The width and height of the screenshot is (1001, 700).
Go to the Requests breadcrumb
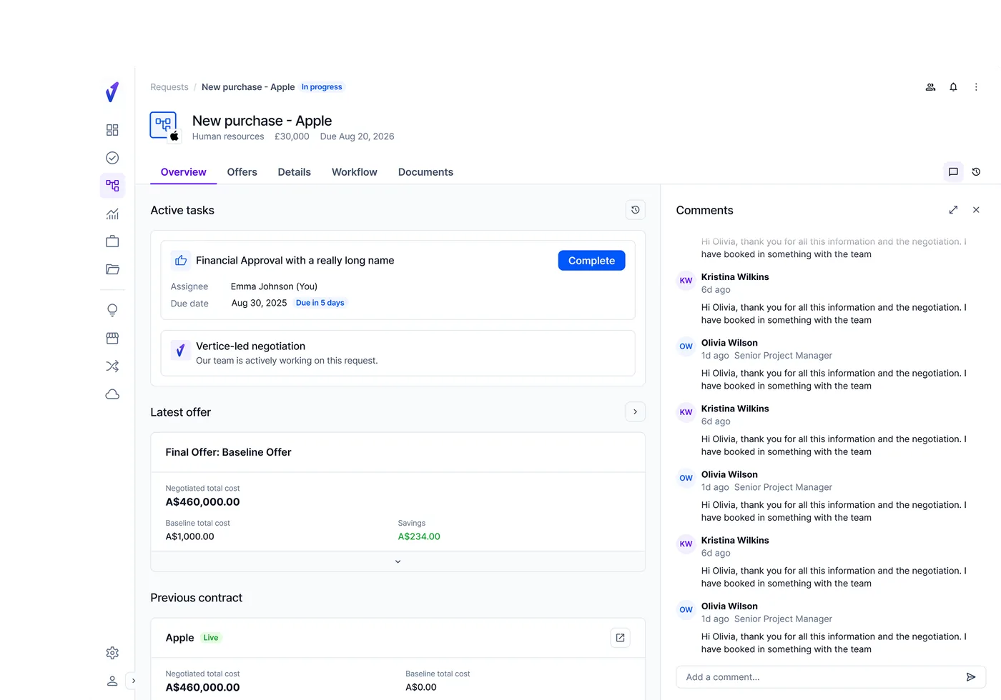point(169,87)
